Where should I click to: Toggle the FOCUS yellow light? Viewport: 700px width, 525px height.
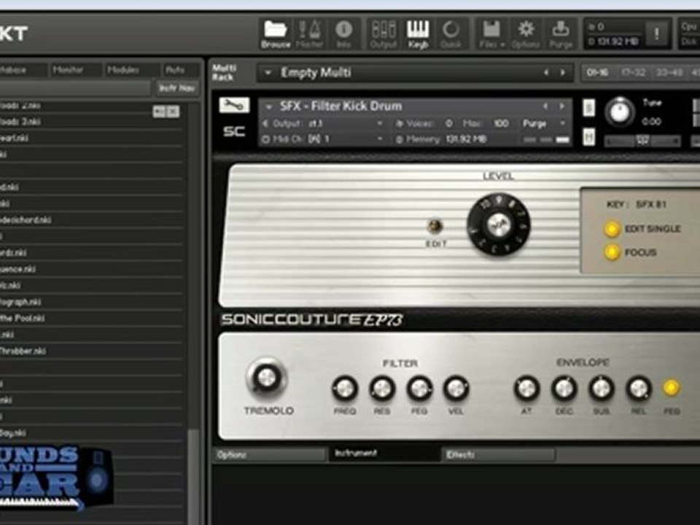[x=612, y=252]
